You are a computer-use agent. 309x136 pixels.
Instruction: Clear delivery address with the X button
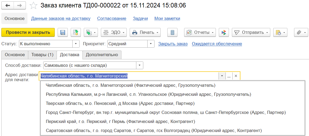point(236,76)
